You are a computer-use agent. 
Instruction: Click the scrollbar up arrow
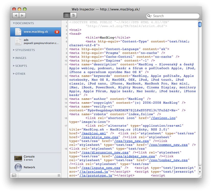[200, 168]
